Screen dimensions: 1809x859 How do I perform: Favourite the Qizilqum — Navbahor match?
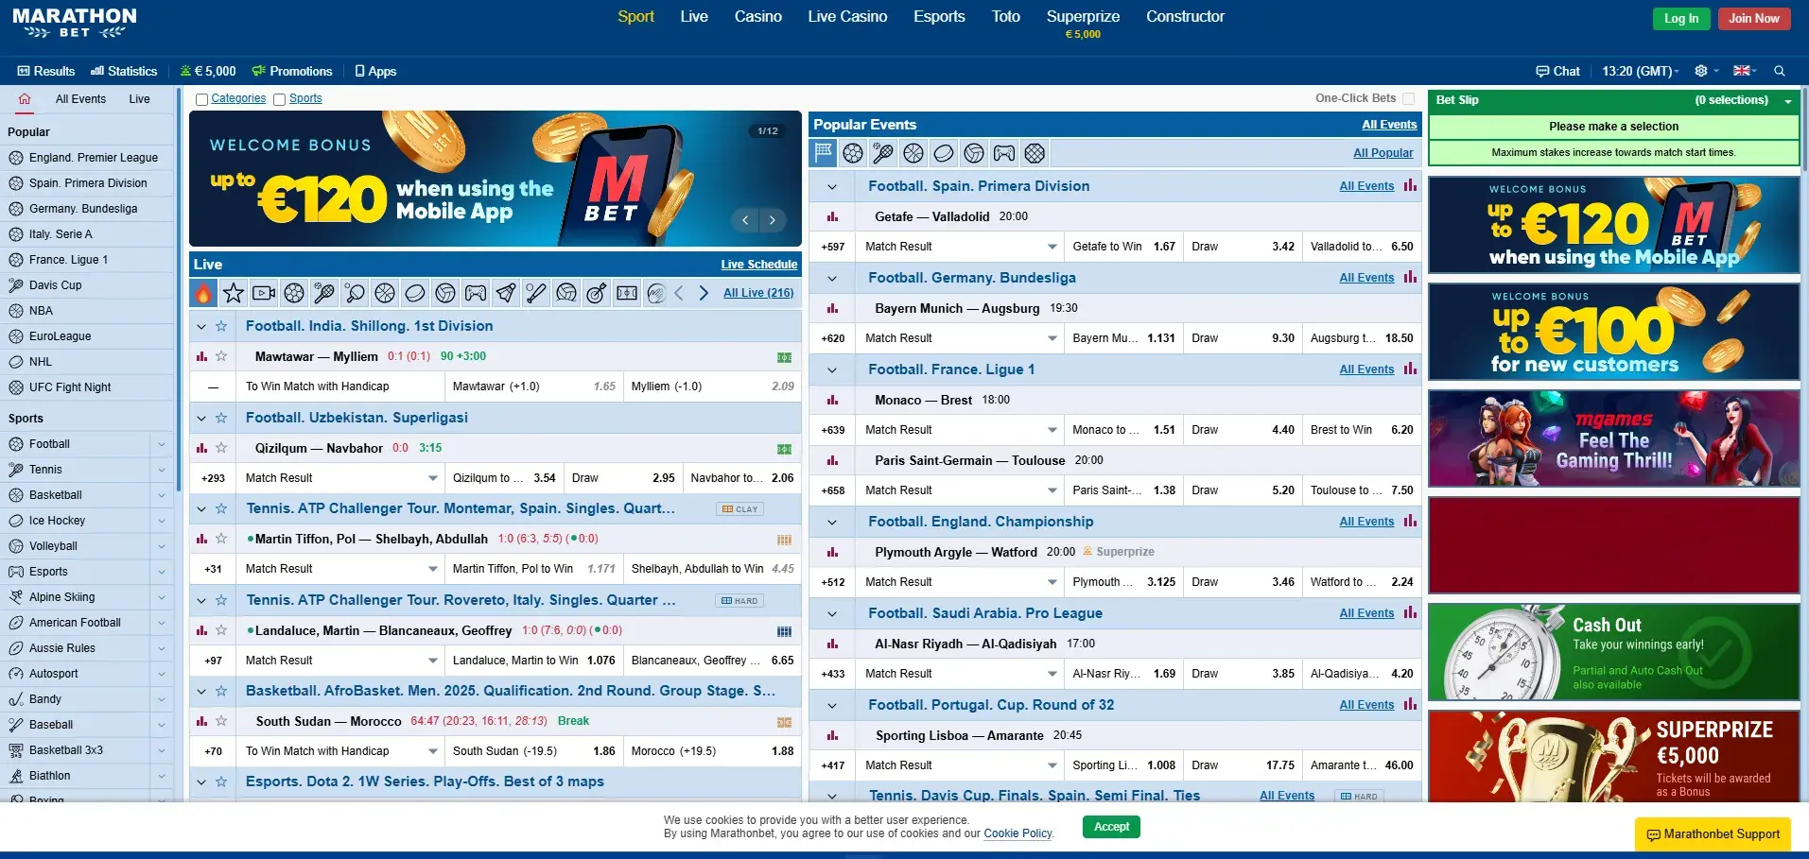(221, 448)
